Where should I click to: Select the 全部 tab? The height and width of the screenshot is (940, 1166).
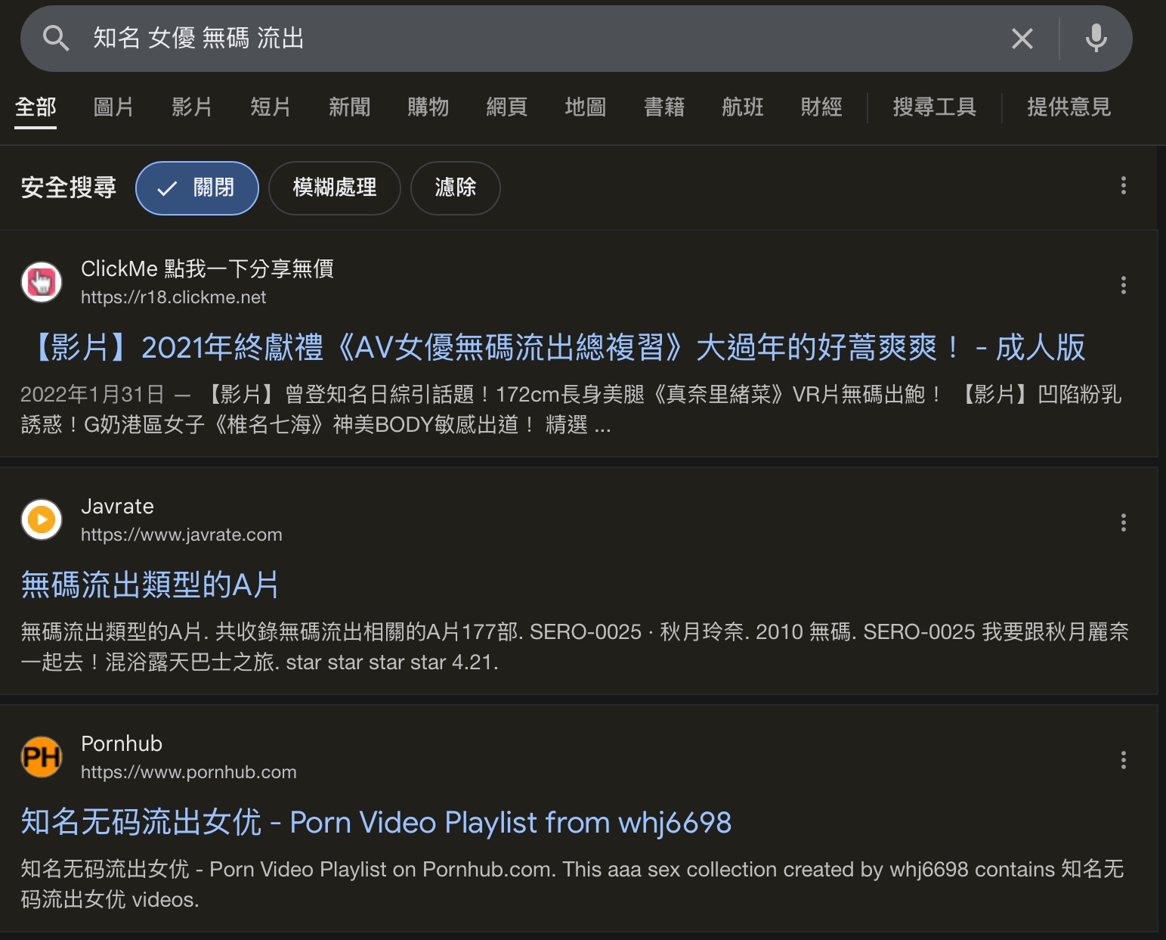point(36,107)
